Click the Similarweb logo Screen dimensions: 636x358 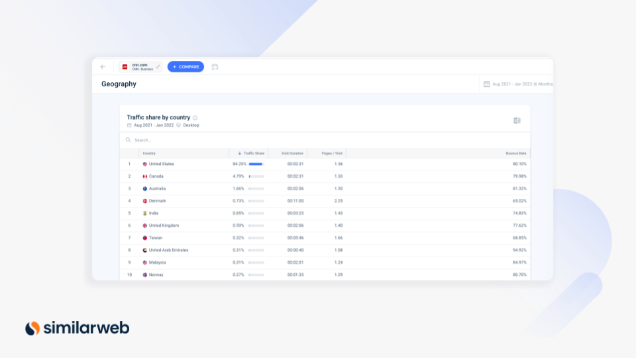point(78,328)
